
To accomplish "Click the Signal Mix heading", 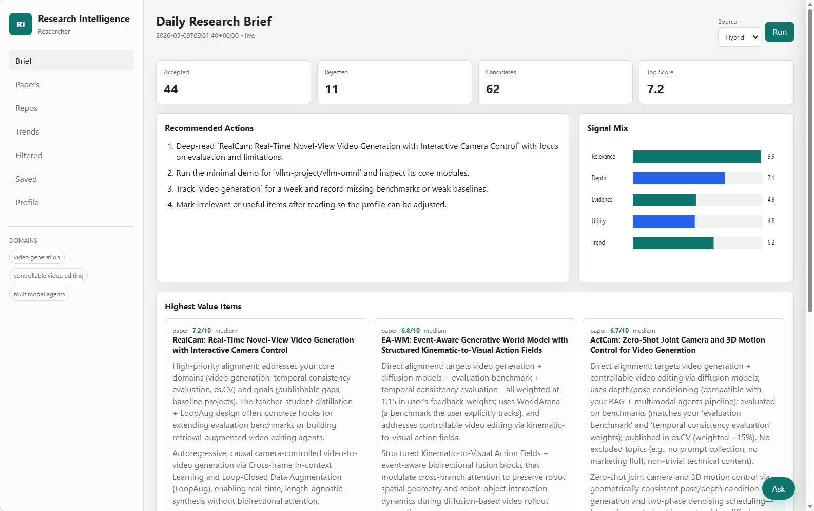I will [x=607, y=128].
